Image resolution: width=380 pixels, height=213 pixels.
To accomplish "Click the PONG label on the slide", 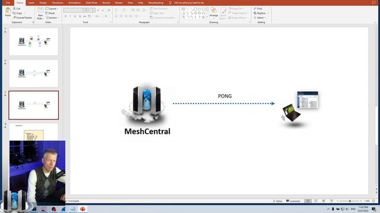I will [224, 96].
